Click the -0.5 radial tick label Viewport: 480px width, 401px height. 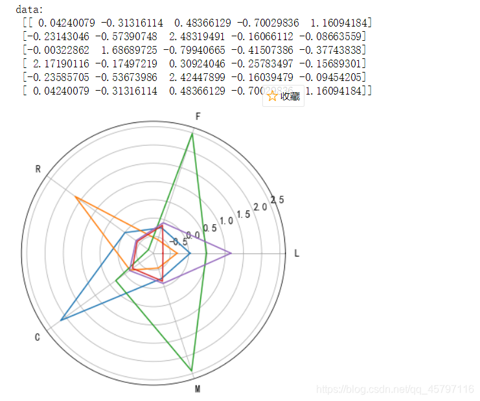point(179,242)
